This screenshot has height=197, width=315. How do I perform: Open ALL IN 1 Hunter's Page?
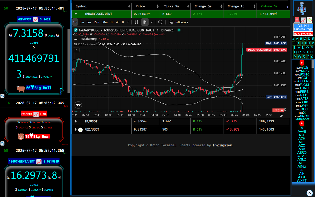303,27
